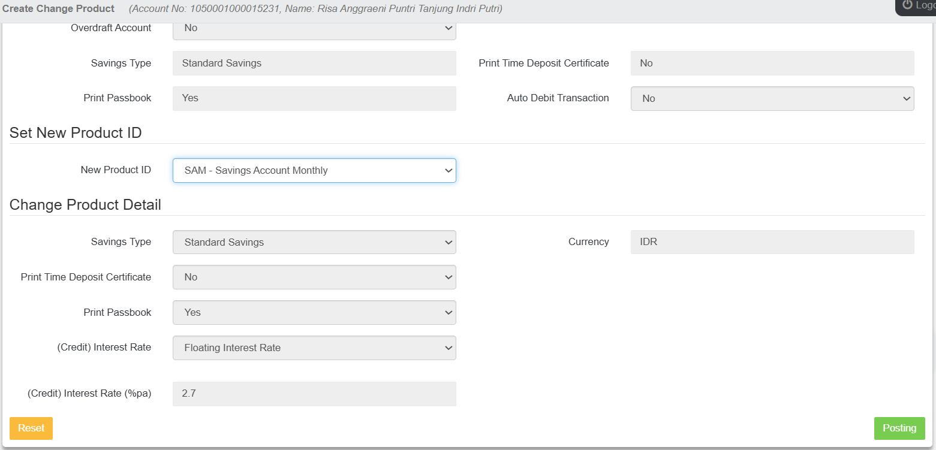Click the Interest Rate (%pa) field showing 2.7

click(314, 394)
